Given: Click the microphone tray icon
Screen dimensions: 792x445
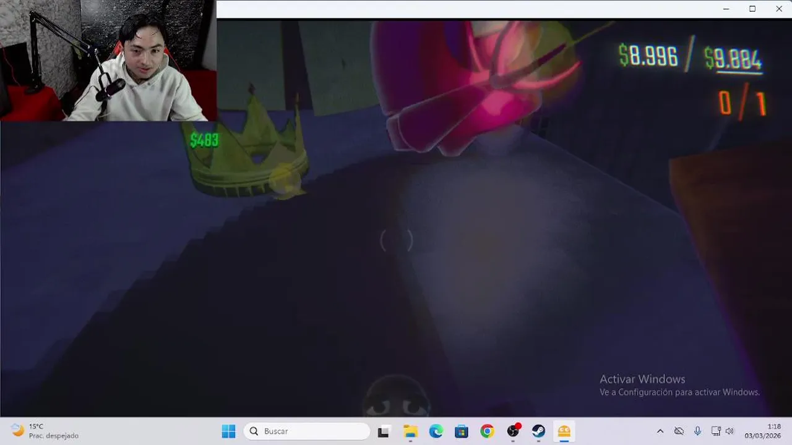Looking at the screenshot, I should tap(697, 431).
